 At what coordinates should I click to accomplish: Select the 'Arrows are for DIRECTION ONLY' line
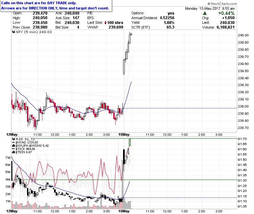(x=55, y=8)
